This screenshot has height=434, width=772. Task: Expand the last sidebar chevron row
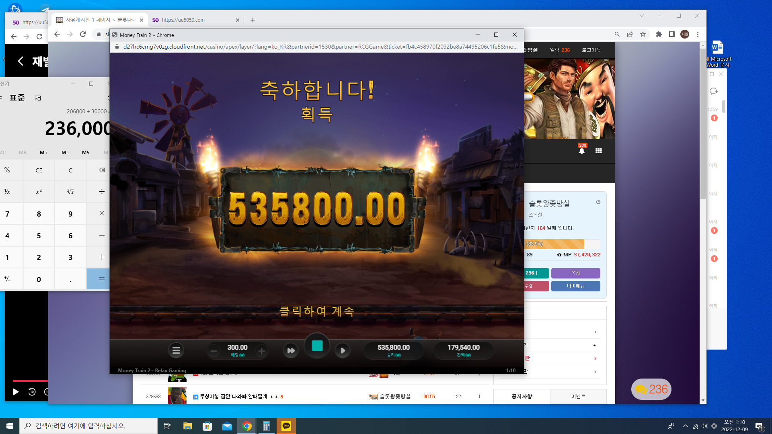click(x=595, y=372)
